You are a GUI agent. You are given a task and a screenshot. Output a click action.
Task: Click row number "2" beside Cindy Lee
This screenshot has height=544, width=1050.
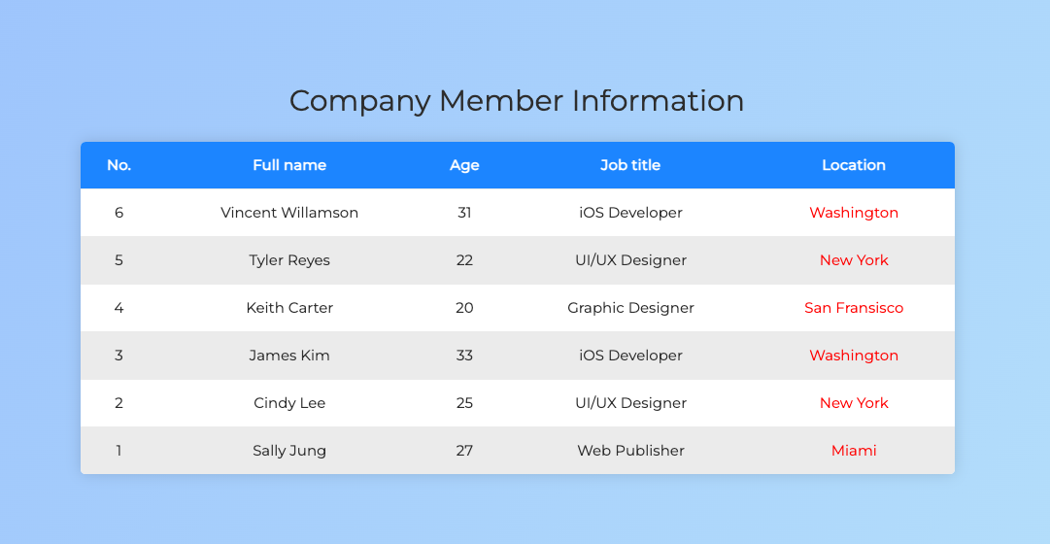point(119,402)
